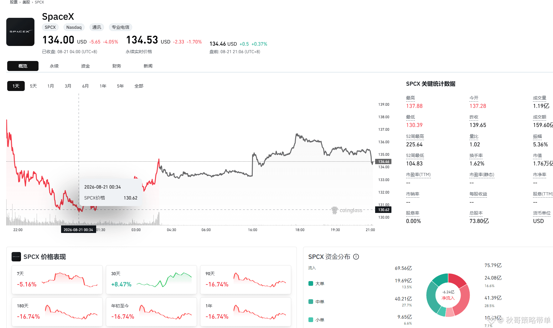Select the 5天 chart range
This screenshot has height=328, width=553.
34,86
